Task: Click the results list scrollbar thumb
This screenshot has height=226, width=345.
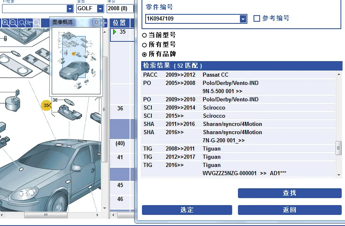Action: [x=338, y=148]
